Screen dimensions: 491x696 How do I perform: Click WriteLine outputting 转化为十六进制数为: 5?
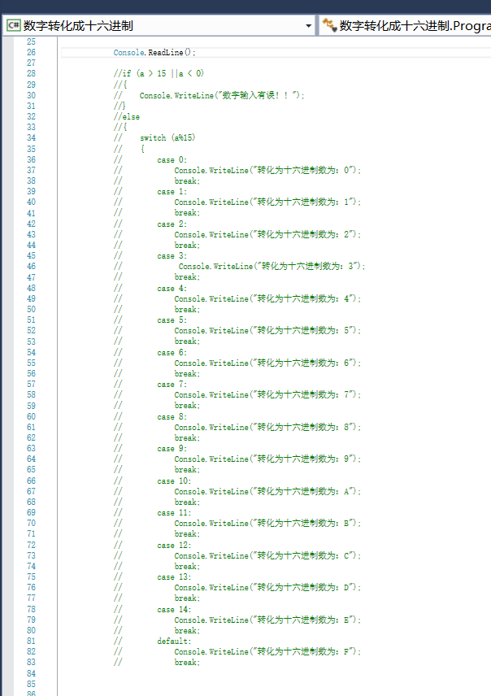tap(267, 331)
